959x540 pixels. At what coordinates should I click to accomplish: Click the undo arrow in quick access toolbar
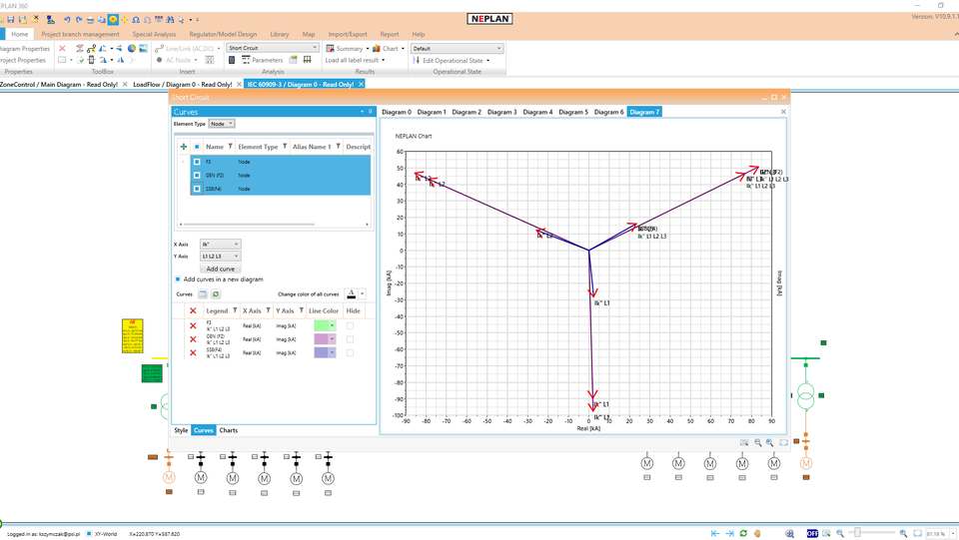tap(67, 20)
